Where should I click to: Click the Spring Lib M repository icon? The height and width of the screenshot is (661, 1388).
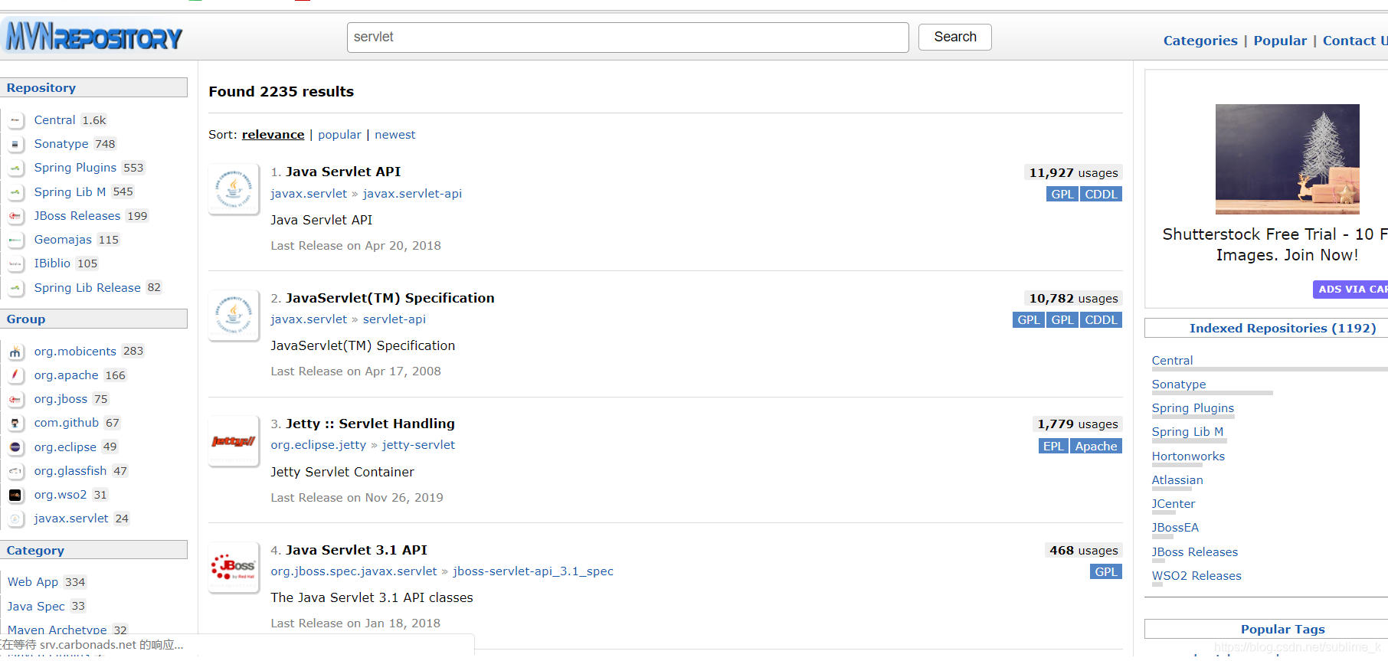coord(15,192)
